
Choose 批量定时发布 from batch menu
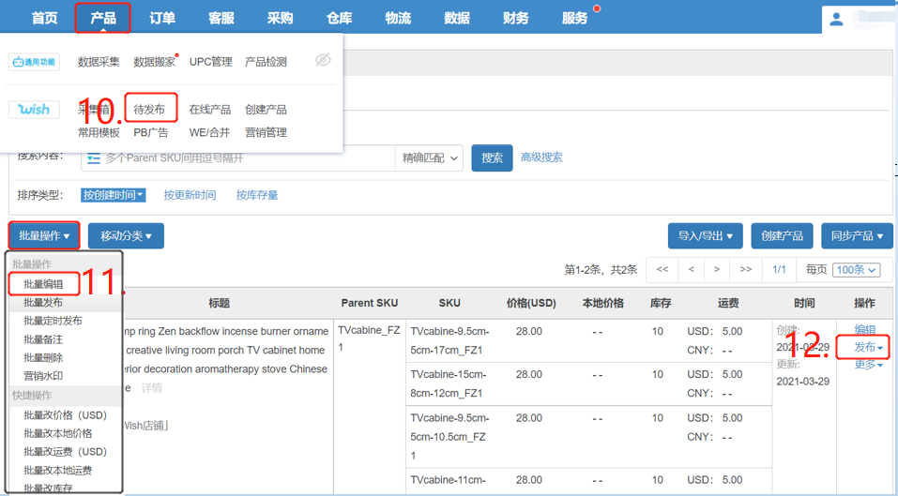click(x=53, y=321)
